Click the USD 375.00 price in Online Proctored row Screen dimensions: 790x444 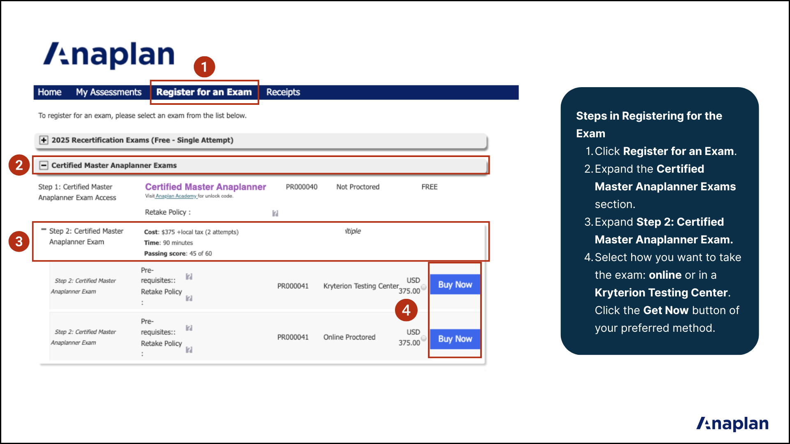coord(409,337)
